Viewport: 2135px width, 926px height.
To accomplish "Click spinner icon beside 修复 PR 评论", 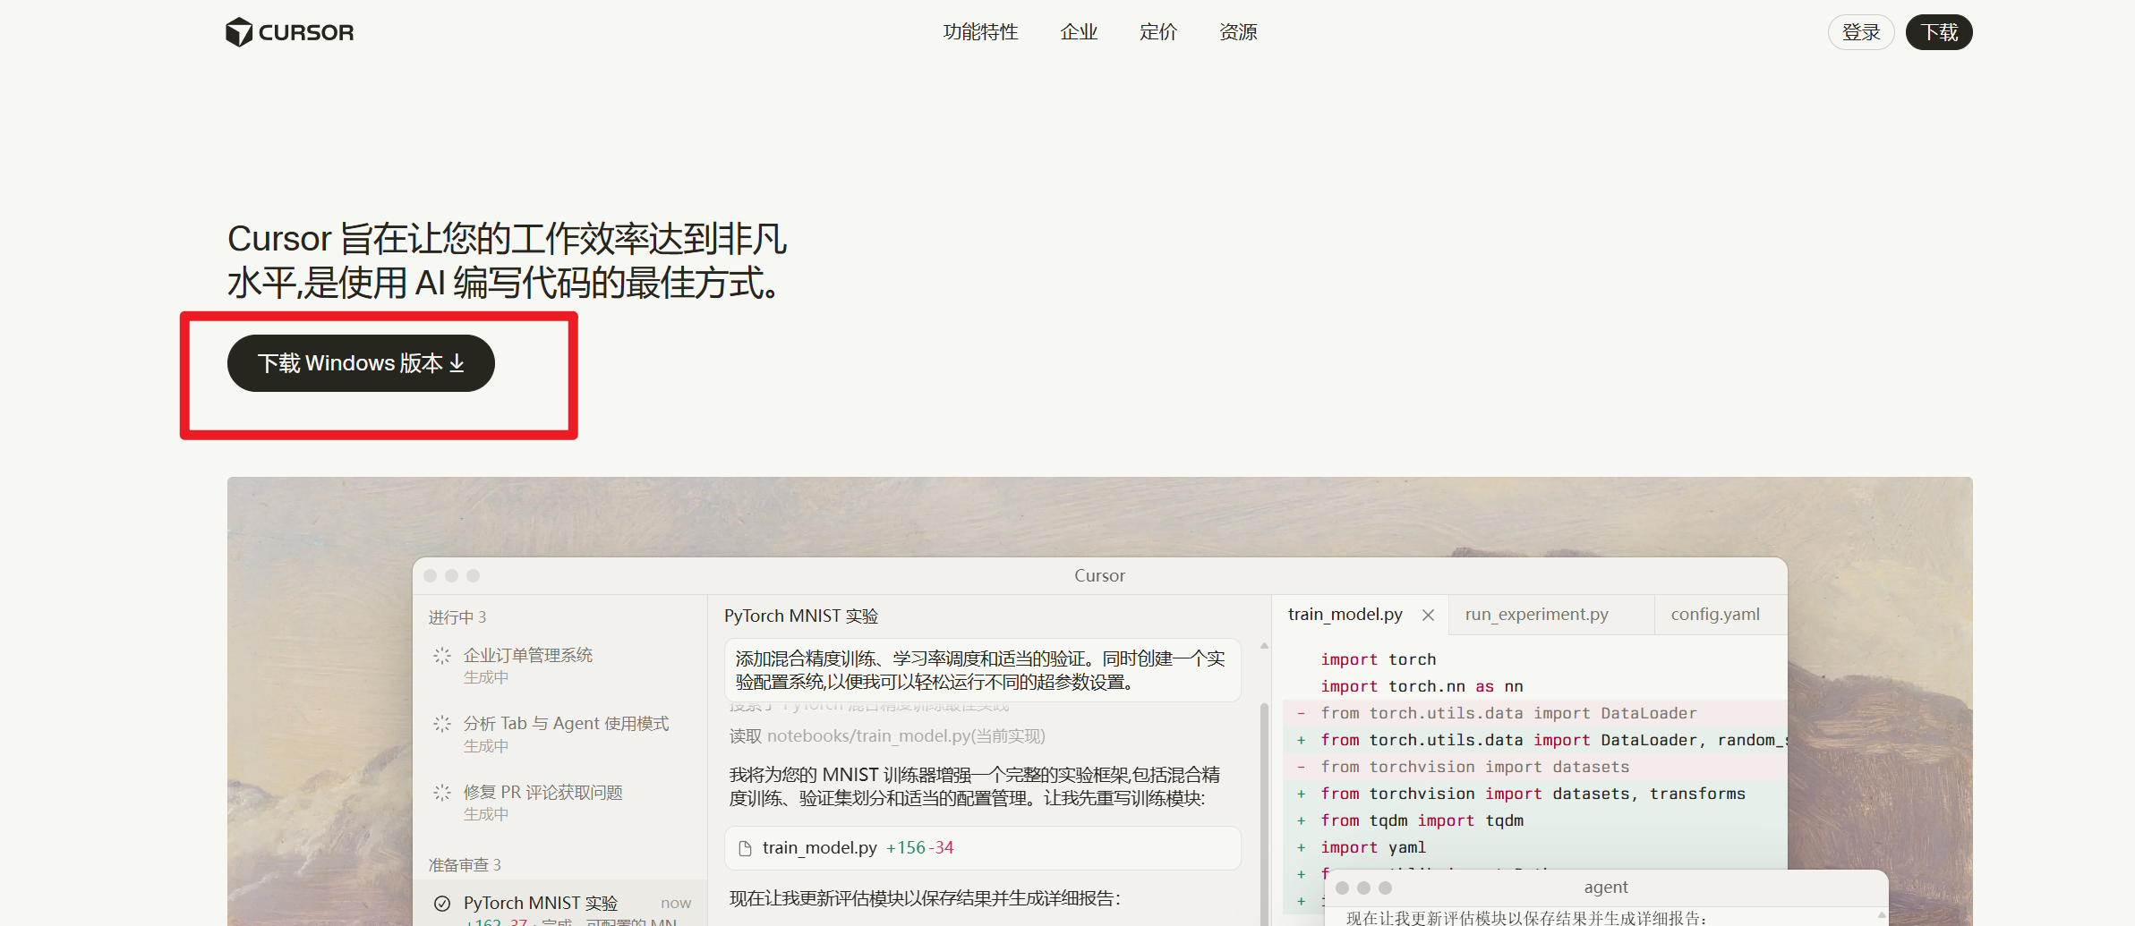I will [442, 793].
